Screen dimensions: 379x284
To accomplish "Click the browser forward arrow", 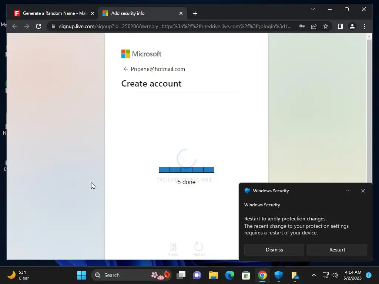I will pos(27,26).
